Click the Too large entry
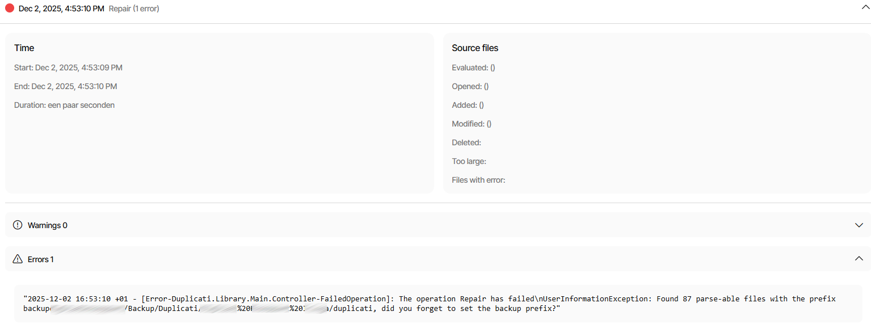This screenshot has height=328, width=871. [x=469, y=161]
